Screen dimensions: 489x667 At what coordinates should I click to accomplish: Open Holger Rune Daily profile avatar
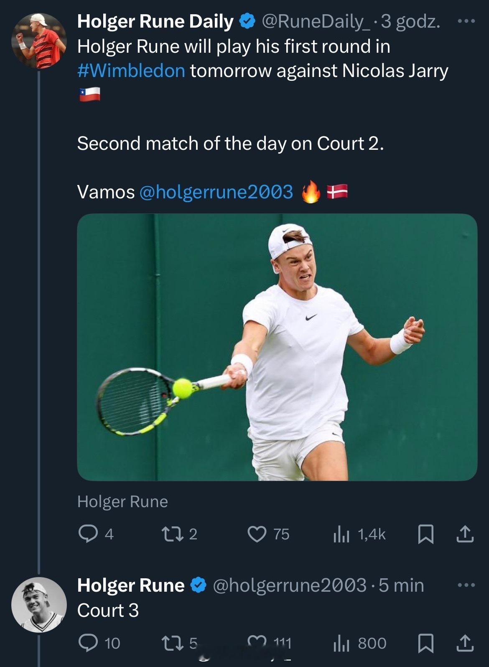point(38,41)
